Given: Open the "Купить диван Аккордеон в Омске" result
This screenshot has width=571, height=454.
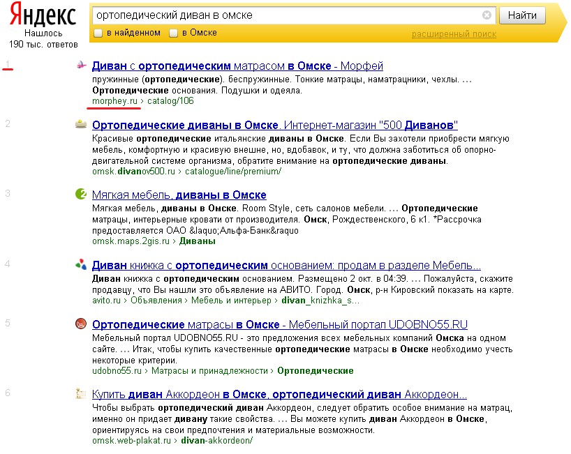Looking at the screenshot, I should (279, 394).
